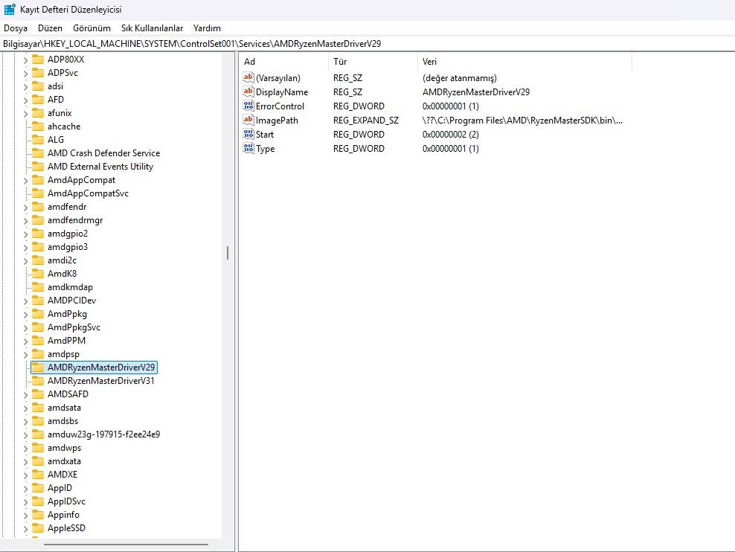Select the ImagePath data starting \??\C:\Program Files
The height and width of the screenshot is (552, 735).
coord(522,121)
